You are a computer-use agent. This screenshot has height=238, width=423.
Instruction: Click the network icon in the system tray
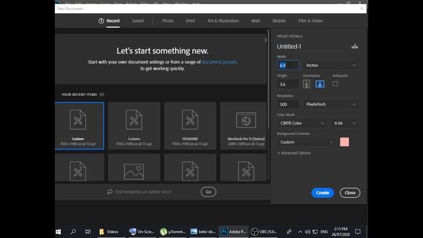(315, 232)
